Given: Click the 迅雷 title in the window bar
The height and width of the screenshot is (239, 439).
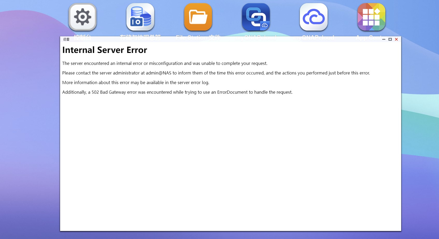Looking at the screenshot, I should pyautogui.click(x=66, y=39).
